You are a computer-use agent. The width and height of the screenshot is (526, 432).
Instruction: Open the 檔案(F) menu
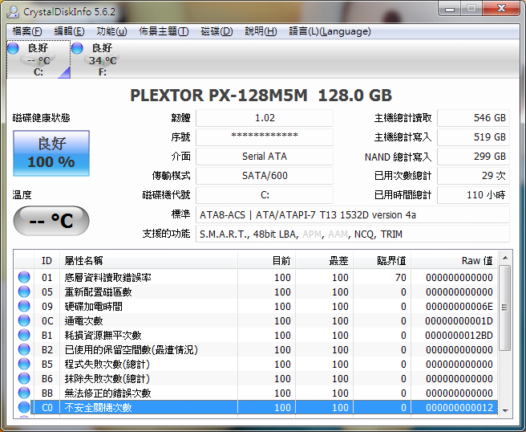[26, 31]
